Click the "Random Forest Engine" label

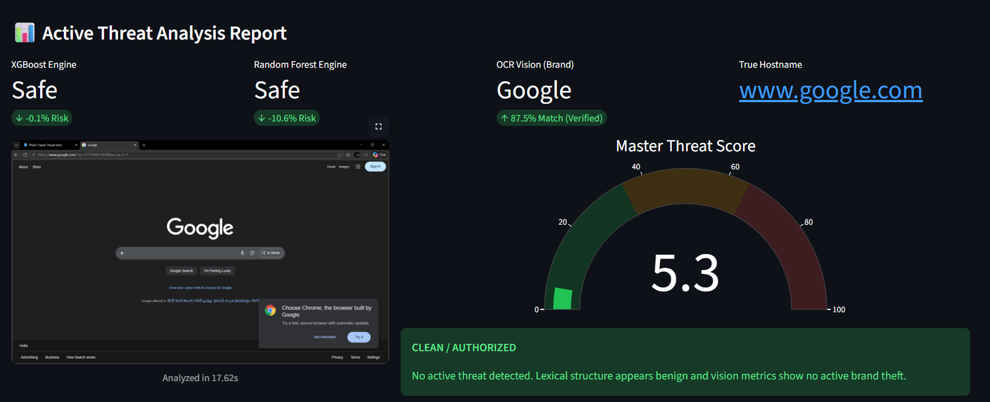pos(300,64)
